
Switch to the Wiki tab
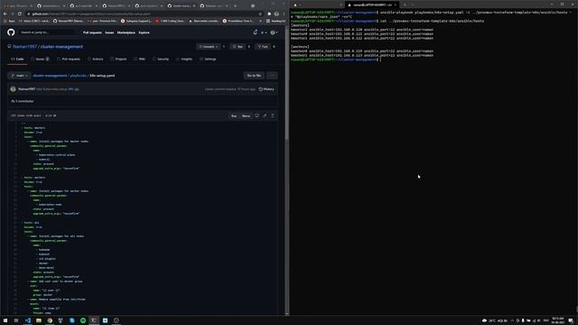(140, 59)
